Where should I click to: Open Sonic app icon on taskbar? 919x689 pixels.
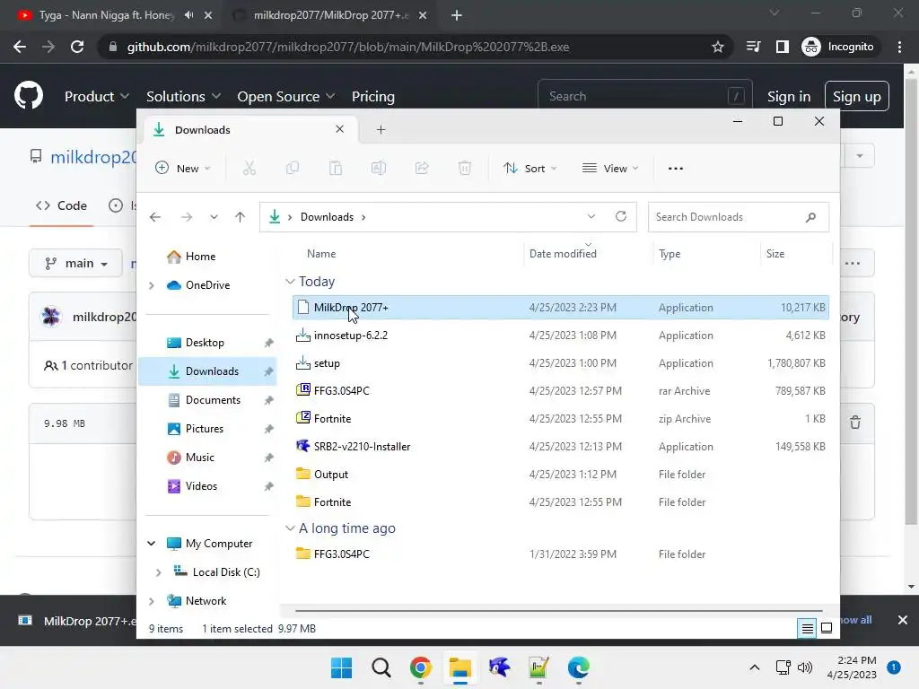(499, 667)
